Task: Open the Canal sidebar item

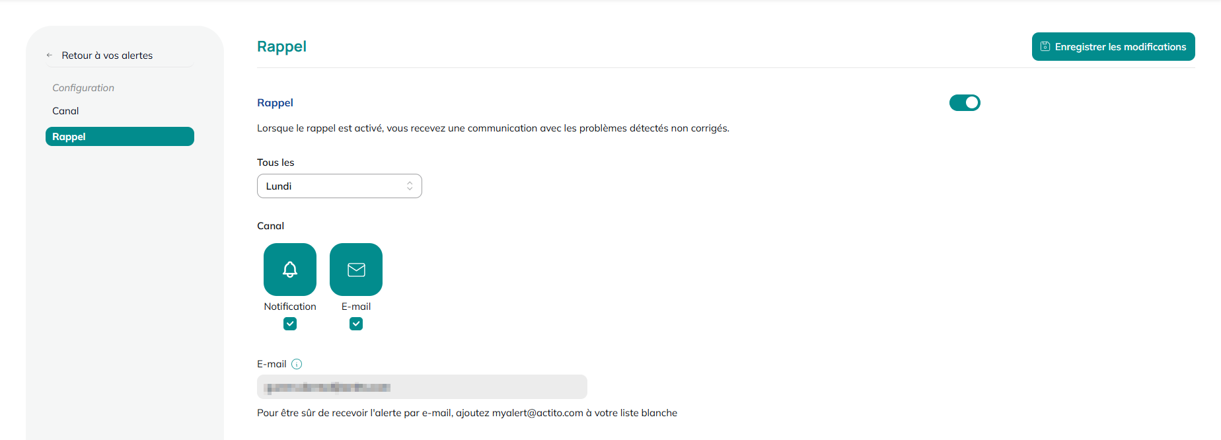Action: [65, 111]
